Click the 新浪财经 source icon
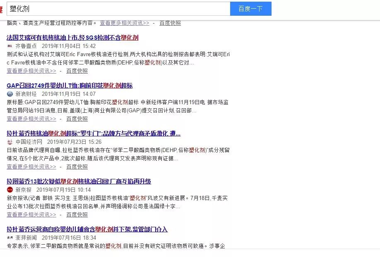This screenshot has height=257, width=380. coord(10,94)
